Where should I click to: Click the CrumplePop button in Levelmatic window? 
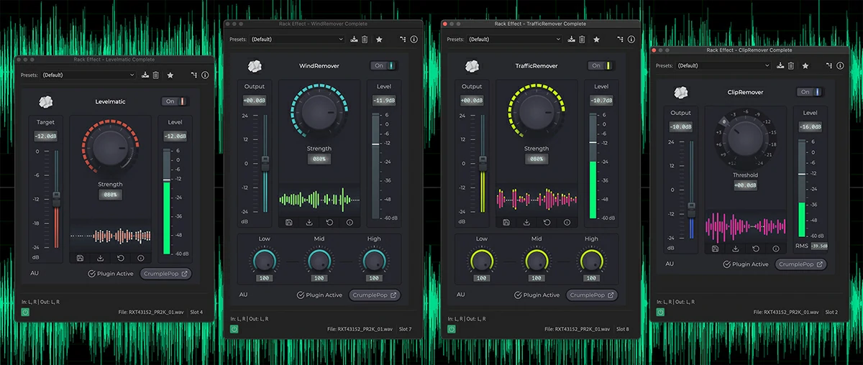tap(166, 274)
